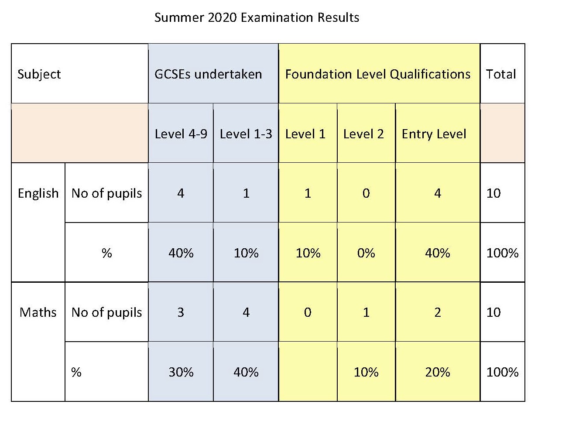
Task: Select Maths Entry Level cell showing 20%
Action: 438,372
